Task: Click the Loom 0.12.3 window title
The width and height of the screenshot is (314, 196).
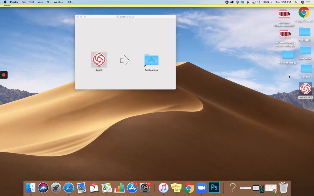Action: pyautogui.click(x=127, y=17)
